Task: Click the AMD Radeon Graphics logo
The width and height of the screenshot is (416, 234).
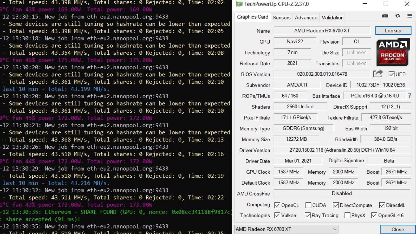Action: (393, 52)
